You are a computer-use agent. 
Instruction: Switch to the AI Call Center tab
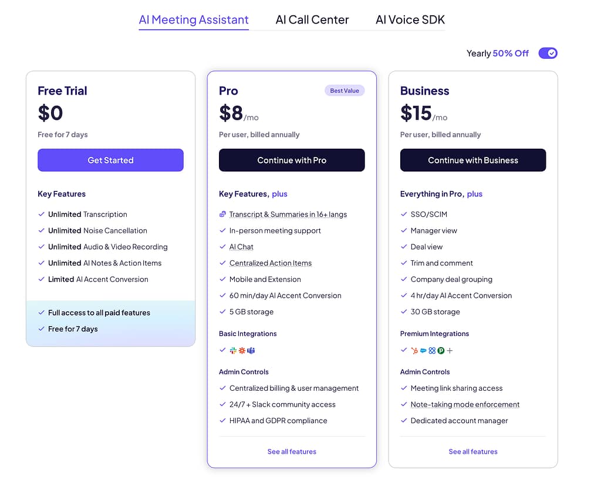[312, 19]
